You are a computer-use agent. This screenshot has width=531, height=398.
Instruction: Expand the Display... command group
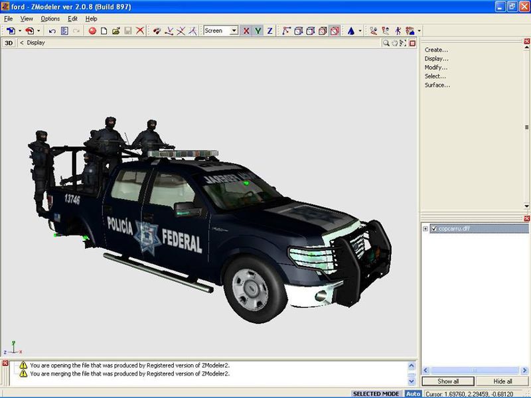[x=437, y=58]
